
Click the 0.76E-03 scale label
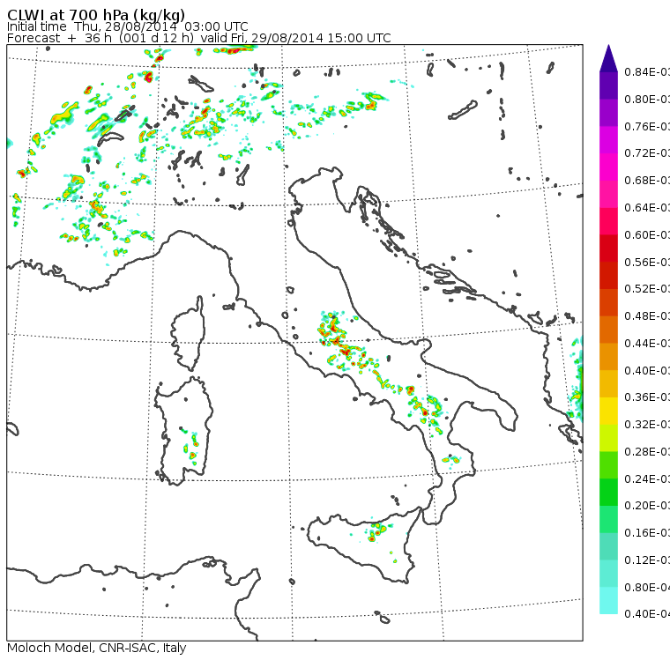[647, 126]
